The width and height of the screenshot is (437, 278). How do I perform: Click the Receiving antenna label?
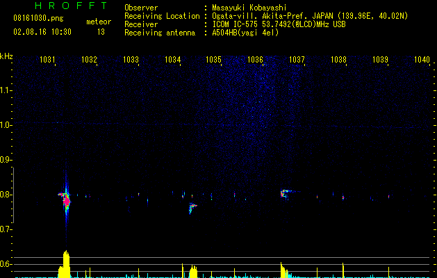coord(160,33)
